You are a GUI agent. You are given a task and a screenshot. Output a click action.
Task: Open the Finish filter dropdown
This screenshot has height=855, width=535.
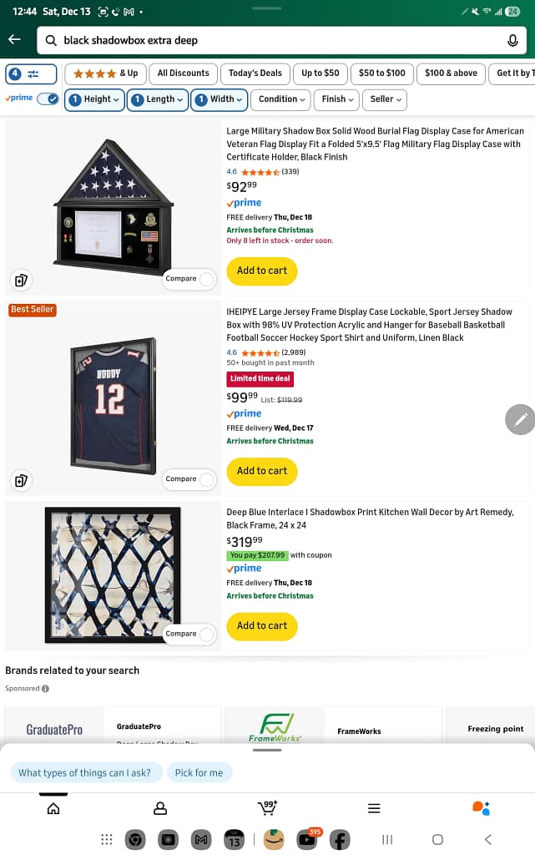(337, 99)
